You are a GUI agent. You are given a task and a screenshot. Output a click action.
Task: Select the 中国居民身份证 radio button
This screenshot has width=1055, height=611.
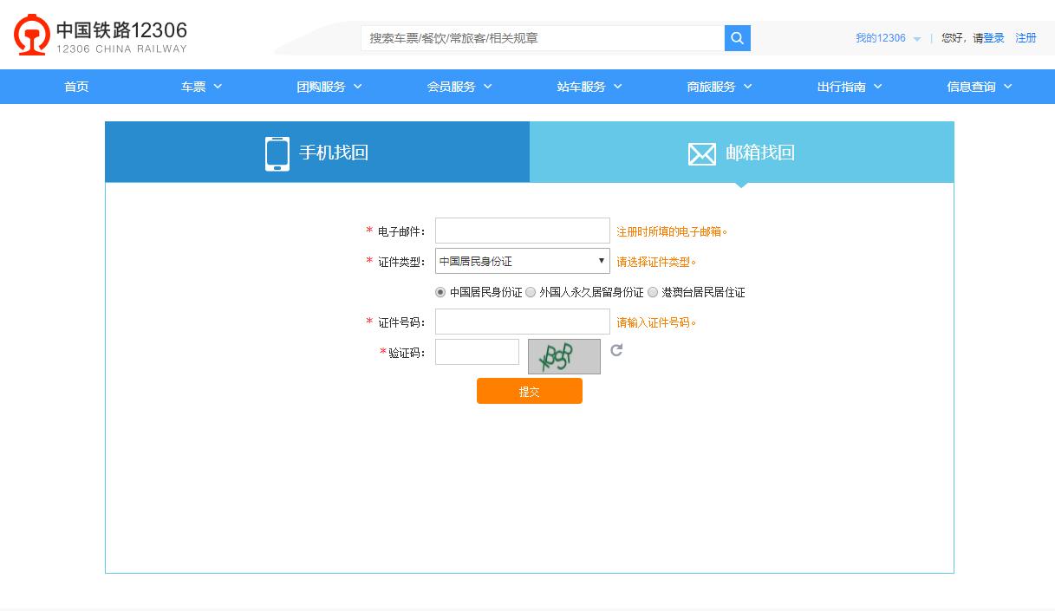(440, 292)
